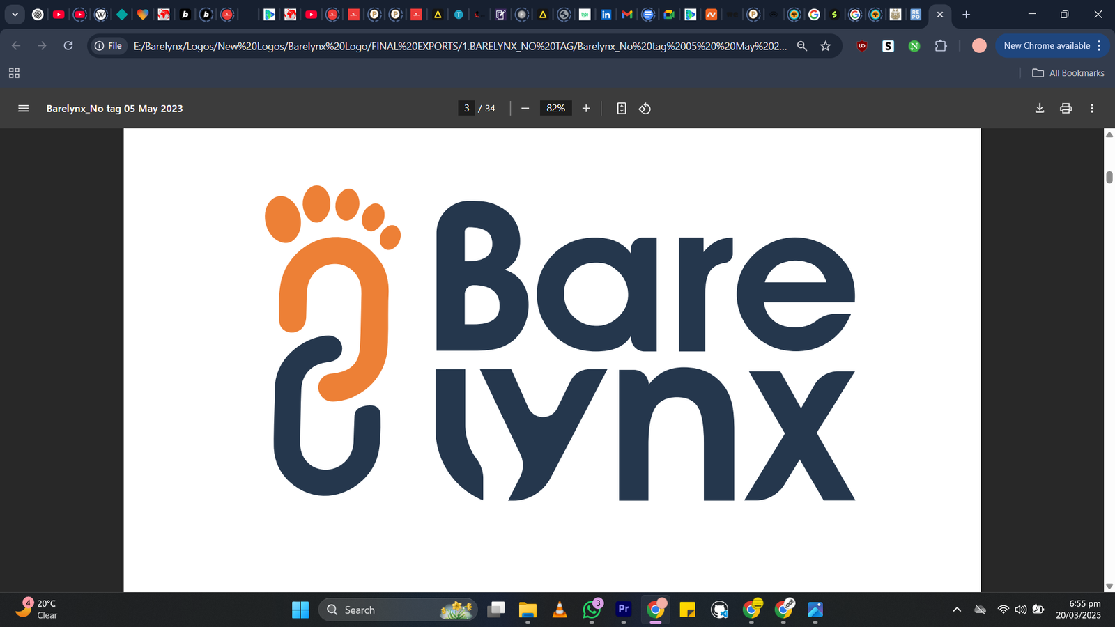Open File Explorer from taskbar
1115x627 pixels.
pos(528,610)
